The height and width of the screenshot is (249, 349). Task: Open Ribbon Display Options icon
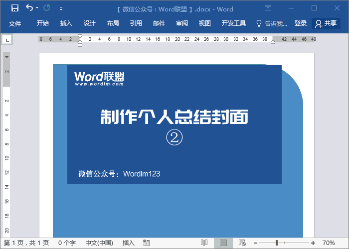point(268,8)
